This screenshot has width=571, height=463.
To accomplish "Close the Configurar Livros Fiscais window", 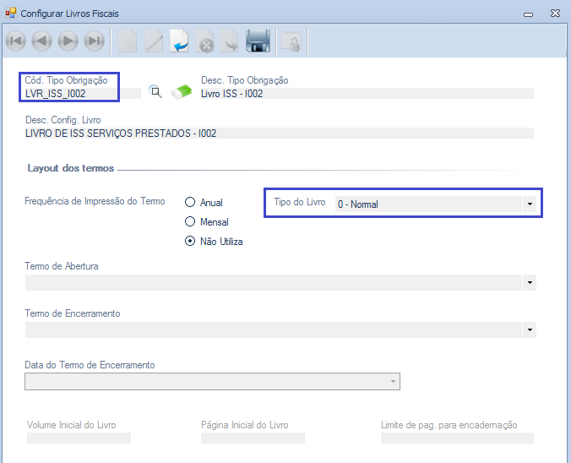I will 555,14.
